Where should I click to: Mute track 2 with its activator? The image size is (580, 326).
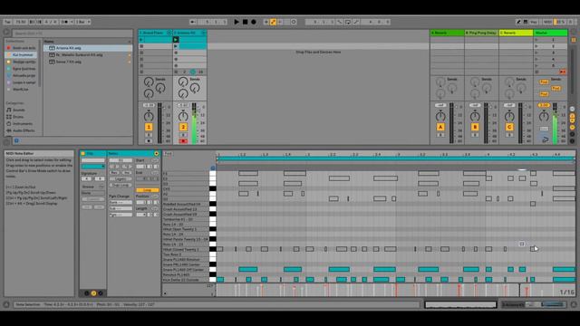click(x=183, y=127)
